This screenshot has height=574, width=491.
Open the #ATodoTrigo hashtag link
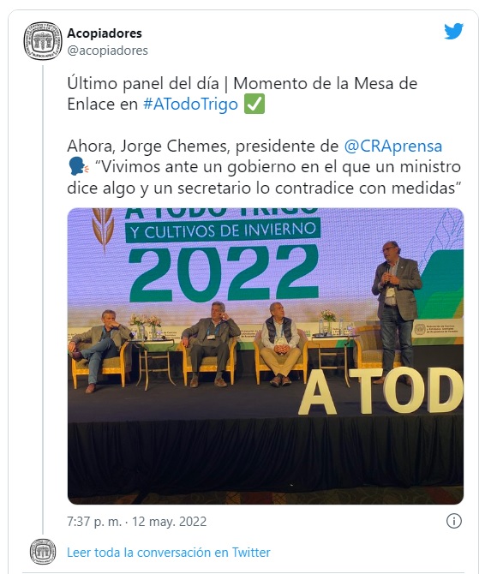[x=190, y=104]
